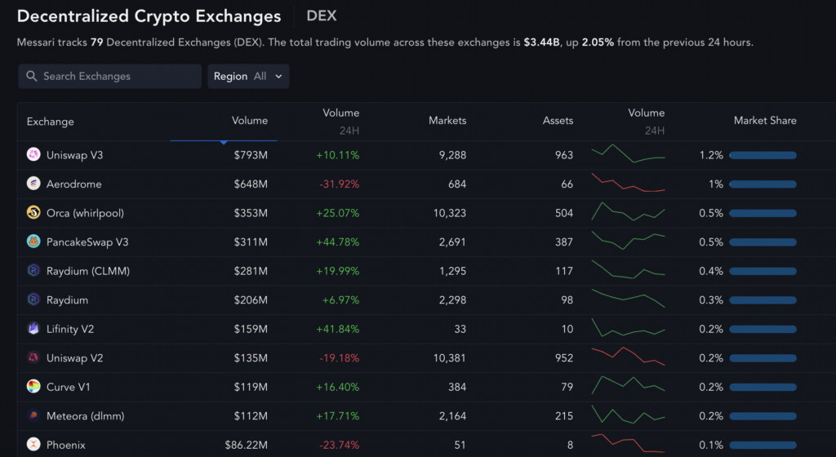The width and height of the screenshot is (836, 457).
Task: Sort by the Markets column header
Action: click(x=447, y=121)
